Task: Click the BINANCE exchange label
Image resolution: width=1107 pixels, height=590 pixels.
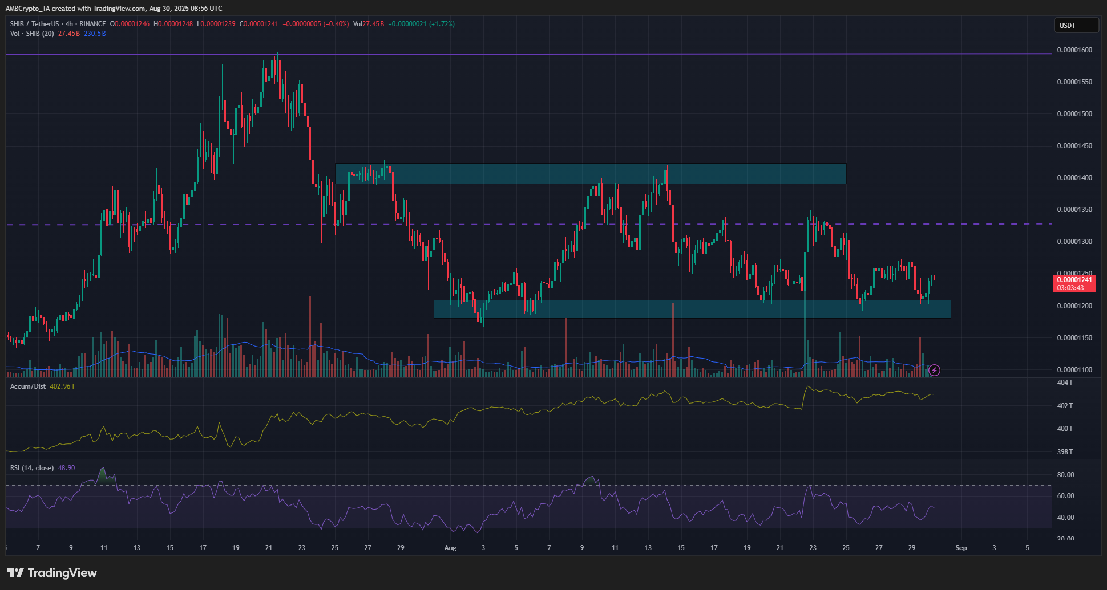Action: [92, 24]
